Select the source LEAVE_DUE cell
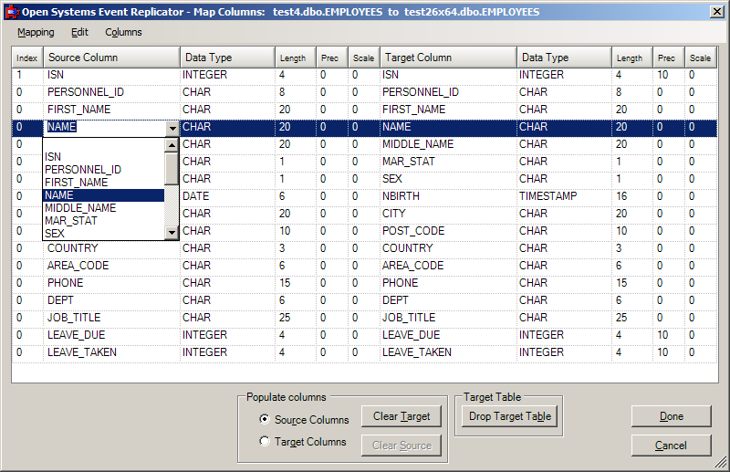Image resolution: width=730 pixels, height=472 pixels. 111,335
